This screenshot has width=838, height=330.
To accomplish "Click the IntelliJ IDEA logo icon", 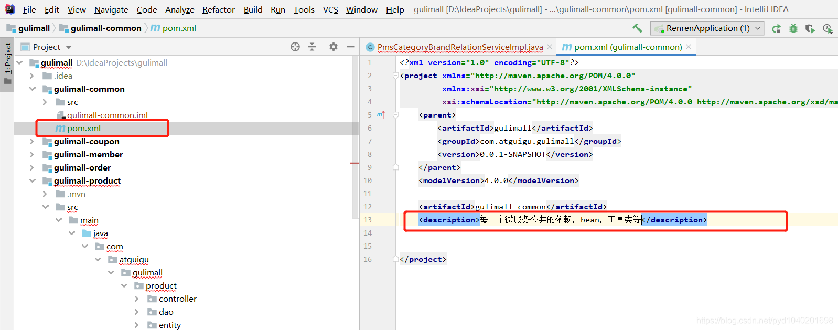I will click(x=10, y=9).
